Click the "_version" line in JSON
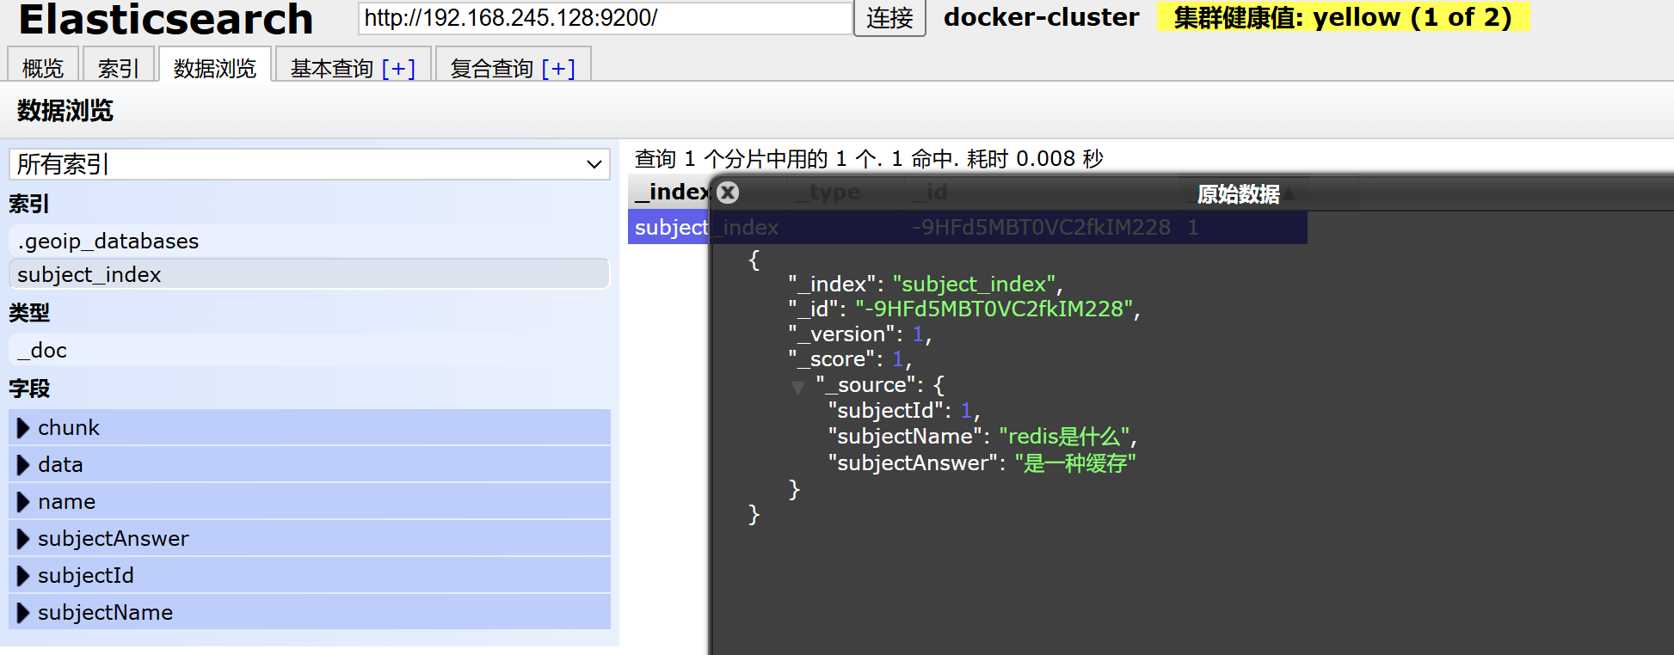Screen dimensions: 1674x655 pos(860,334)
